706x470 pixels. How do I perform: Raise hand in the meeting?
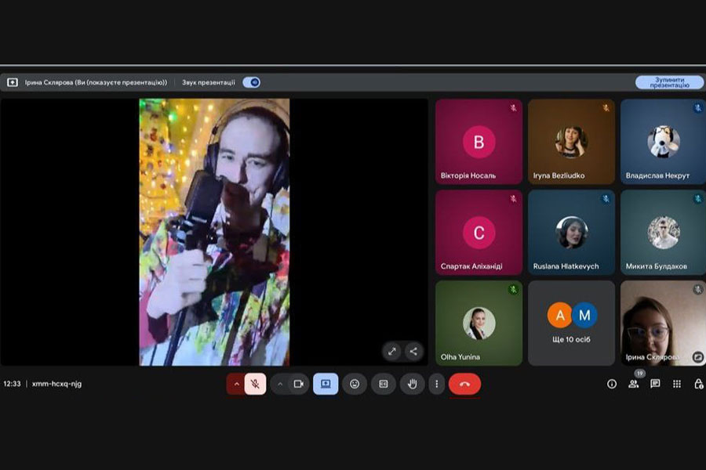click(412, 384)
